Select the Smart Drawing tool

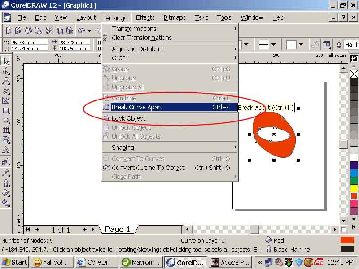(x=6, y=100)
